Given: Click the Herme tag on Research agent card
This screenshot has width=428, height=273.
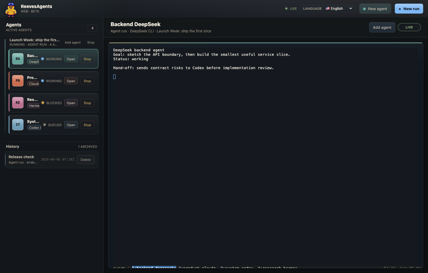Looking at the screenshot, I should tap(34, 106).
